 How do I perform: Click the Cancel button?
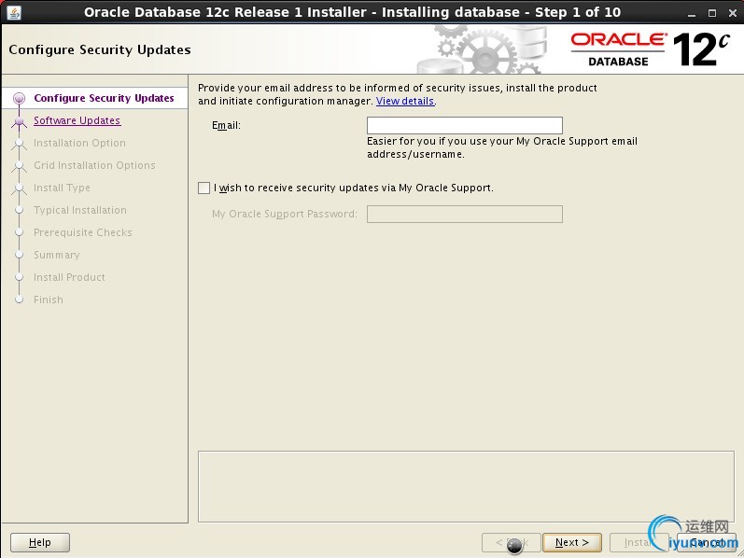coord(707,542)
